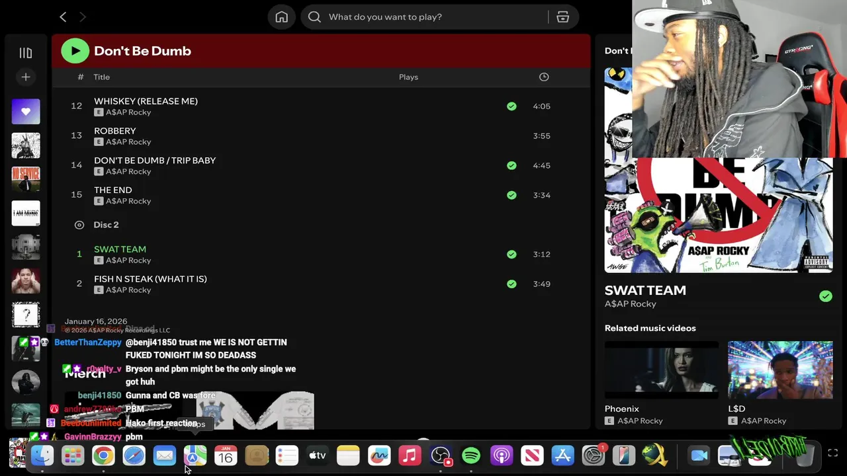Open News in the Dock
The image size is (847, 476).
(x=532, y=456)
